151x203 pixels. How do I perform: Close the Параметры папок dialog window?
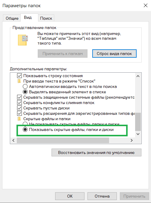pos(146,5)
